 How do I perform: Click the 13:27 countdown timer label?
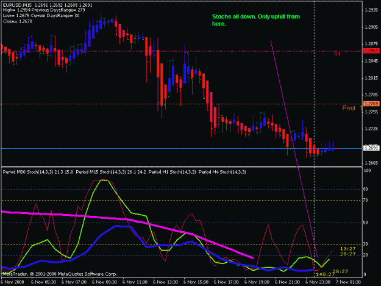[347, 249]
